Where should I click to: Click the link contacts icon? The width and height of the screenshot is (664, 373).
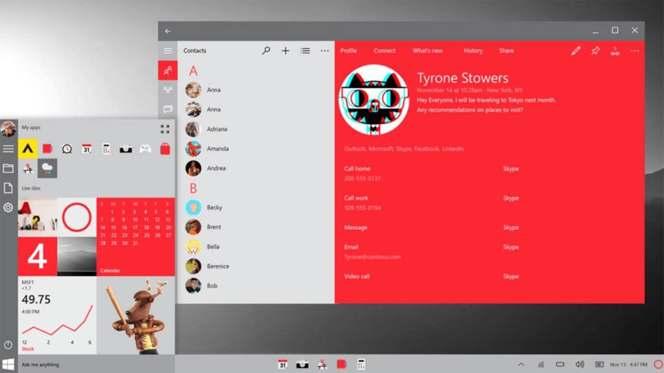pos(615,51)
